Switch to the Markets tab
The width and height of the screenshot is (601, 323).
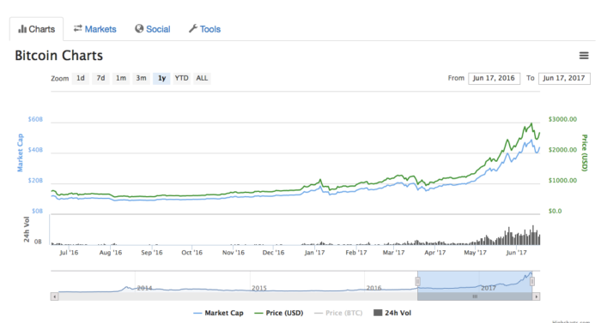[95, 29]
